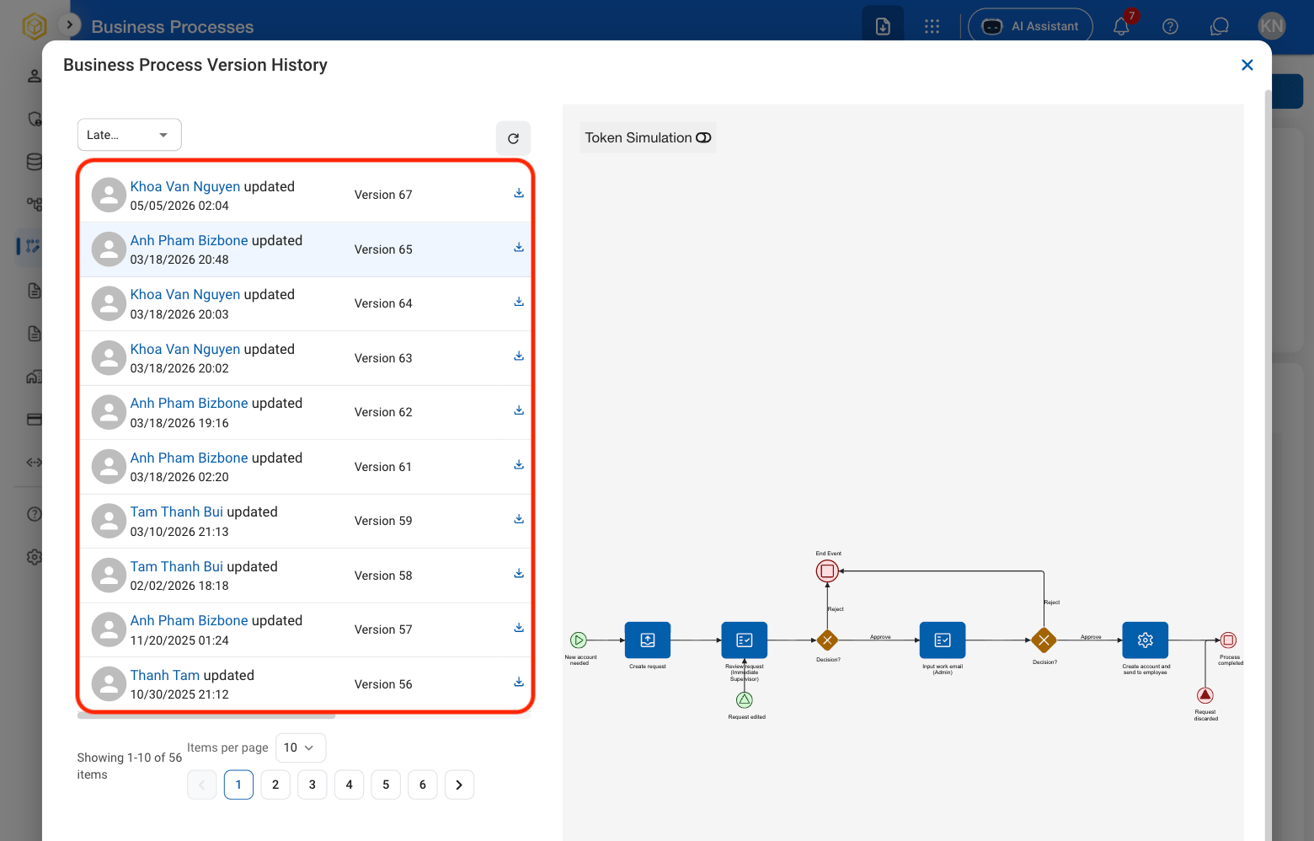Download Version 57 file
1314x841 pixels.
click(519, 628)
